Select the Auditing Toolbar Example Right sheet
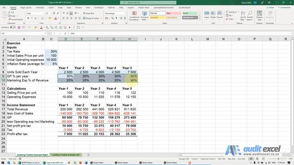The height and width of the screenshot is (165, 294). pyautogui.click(x=32, y=155)
